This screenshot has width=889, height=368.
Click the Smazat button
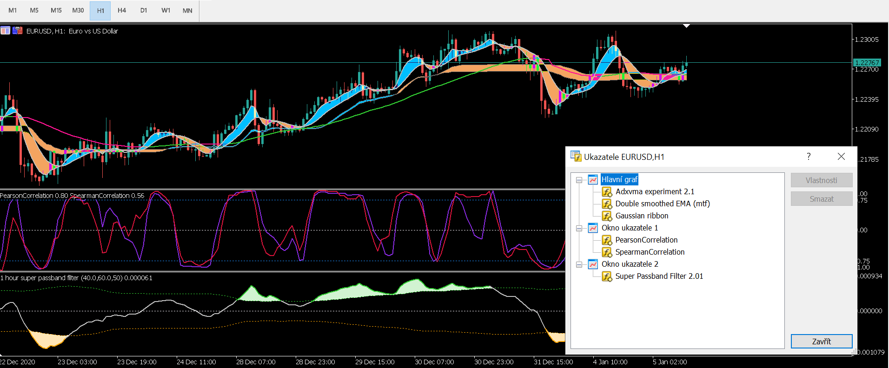pyautogui.click(x=821, y=199)
